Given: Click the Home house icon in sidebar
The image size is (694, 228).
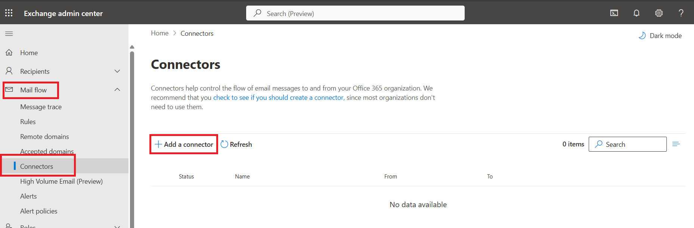Looking at the screenshot, I should point(9,53).
